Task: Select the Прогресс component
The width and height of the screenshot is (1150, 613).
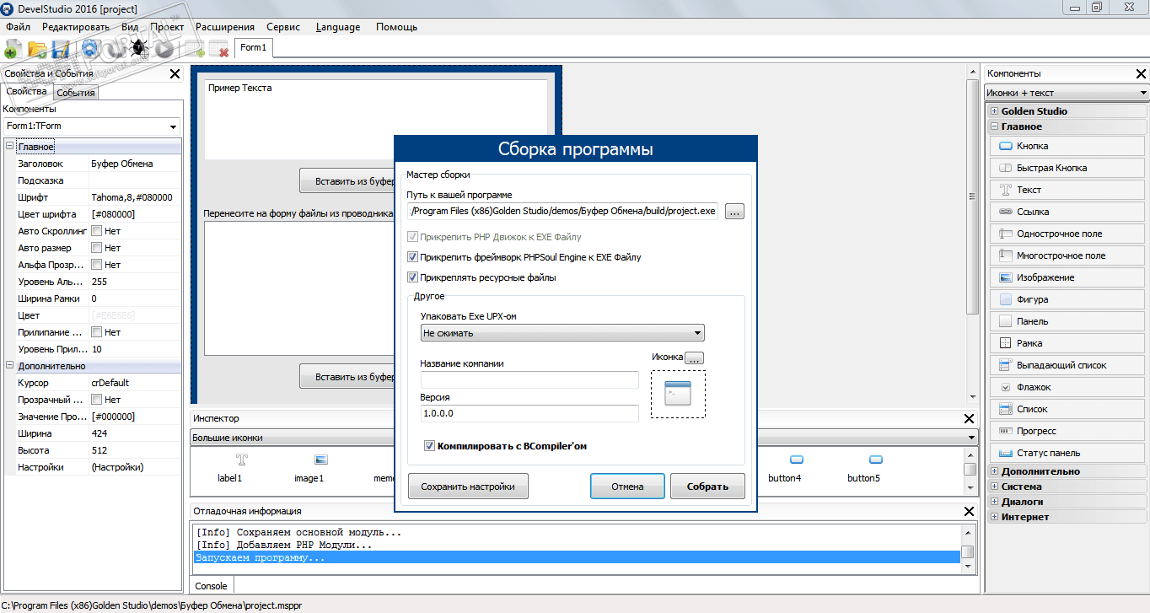Action: click(1067, 431)
